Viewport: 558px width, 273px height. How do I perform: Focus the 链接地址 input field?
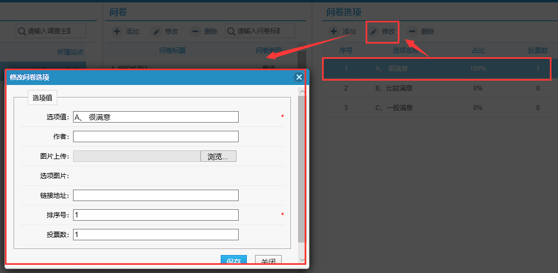(x=156, y=195)
